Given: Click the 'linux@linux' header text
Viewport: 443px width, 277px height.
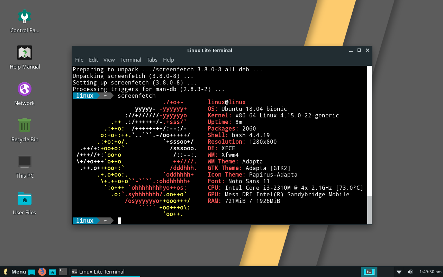Looking at the screenshot, I should [227, 102].
